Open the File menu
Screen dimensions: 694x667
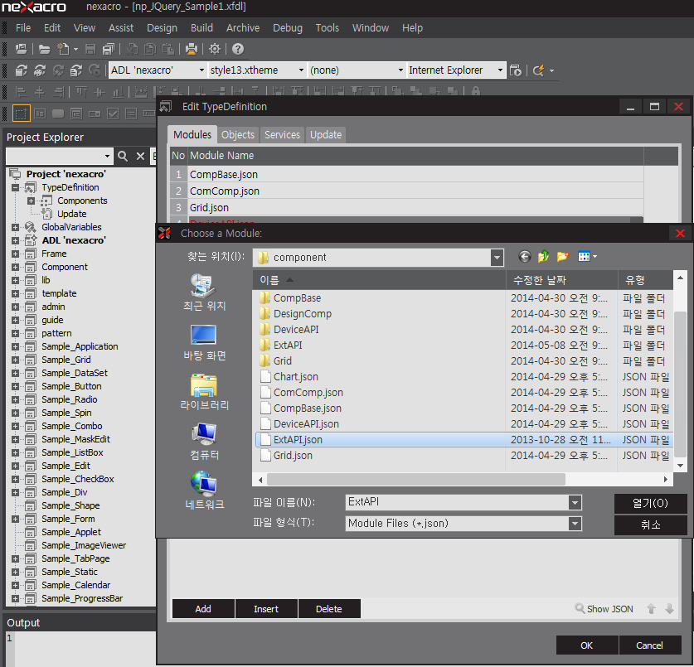23,28
